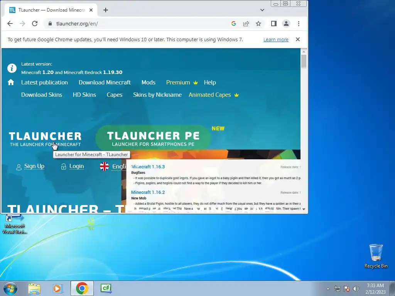Open the Download Skins menu item

42,95
